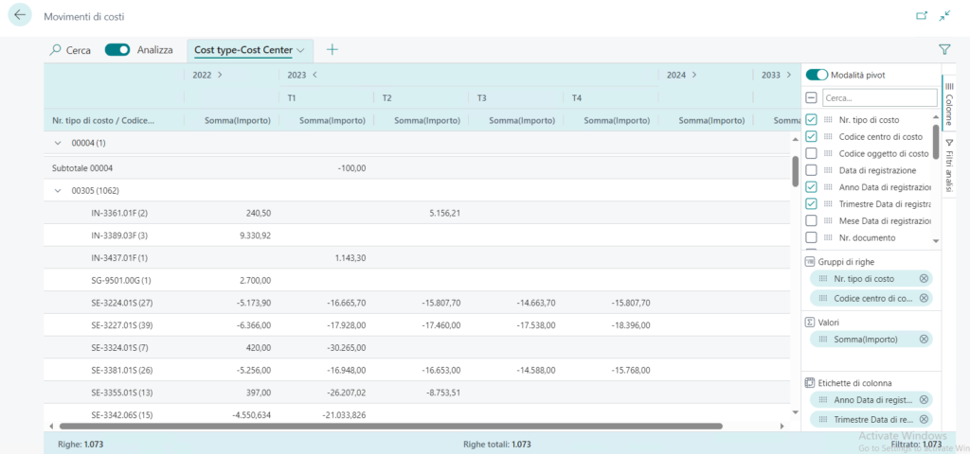Uncheck Anno Data di registrazione checkbox
The image size is (970, 454).
point(812,186)
